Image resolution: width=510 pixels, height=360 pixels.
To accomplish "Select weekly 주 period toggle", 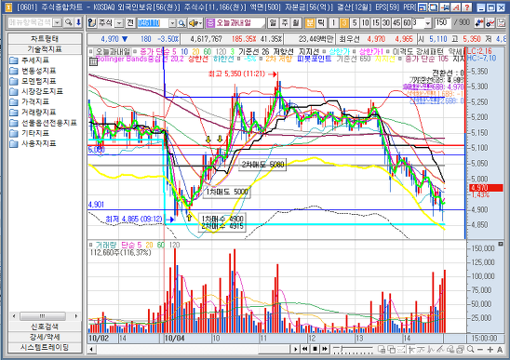I will coord(285,22).
